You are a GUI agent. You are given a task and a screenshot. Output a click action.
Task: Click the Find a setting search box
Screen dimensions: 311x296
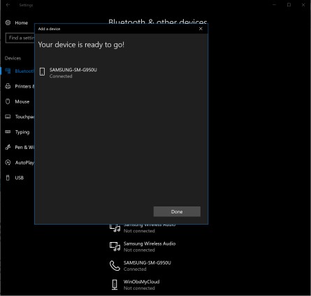(x=20, y=38)
